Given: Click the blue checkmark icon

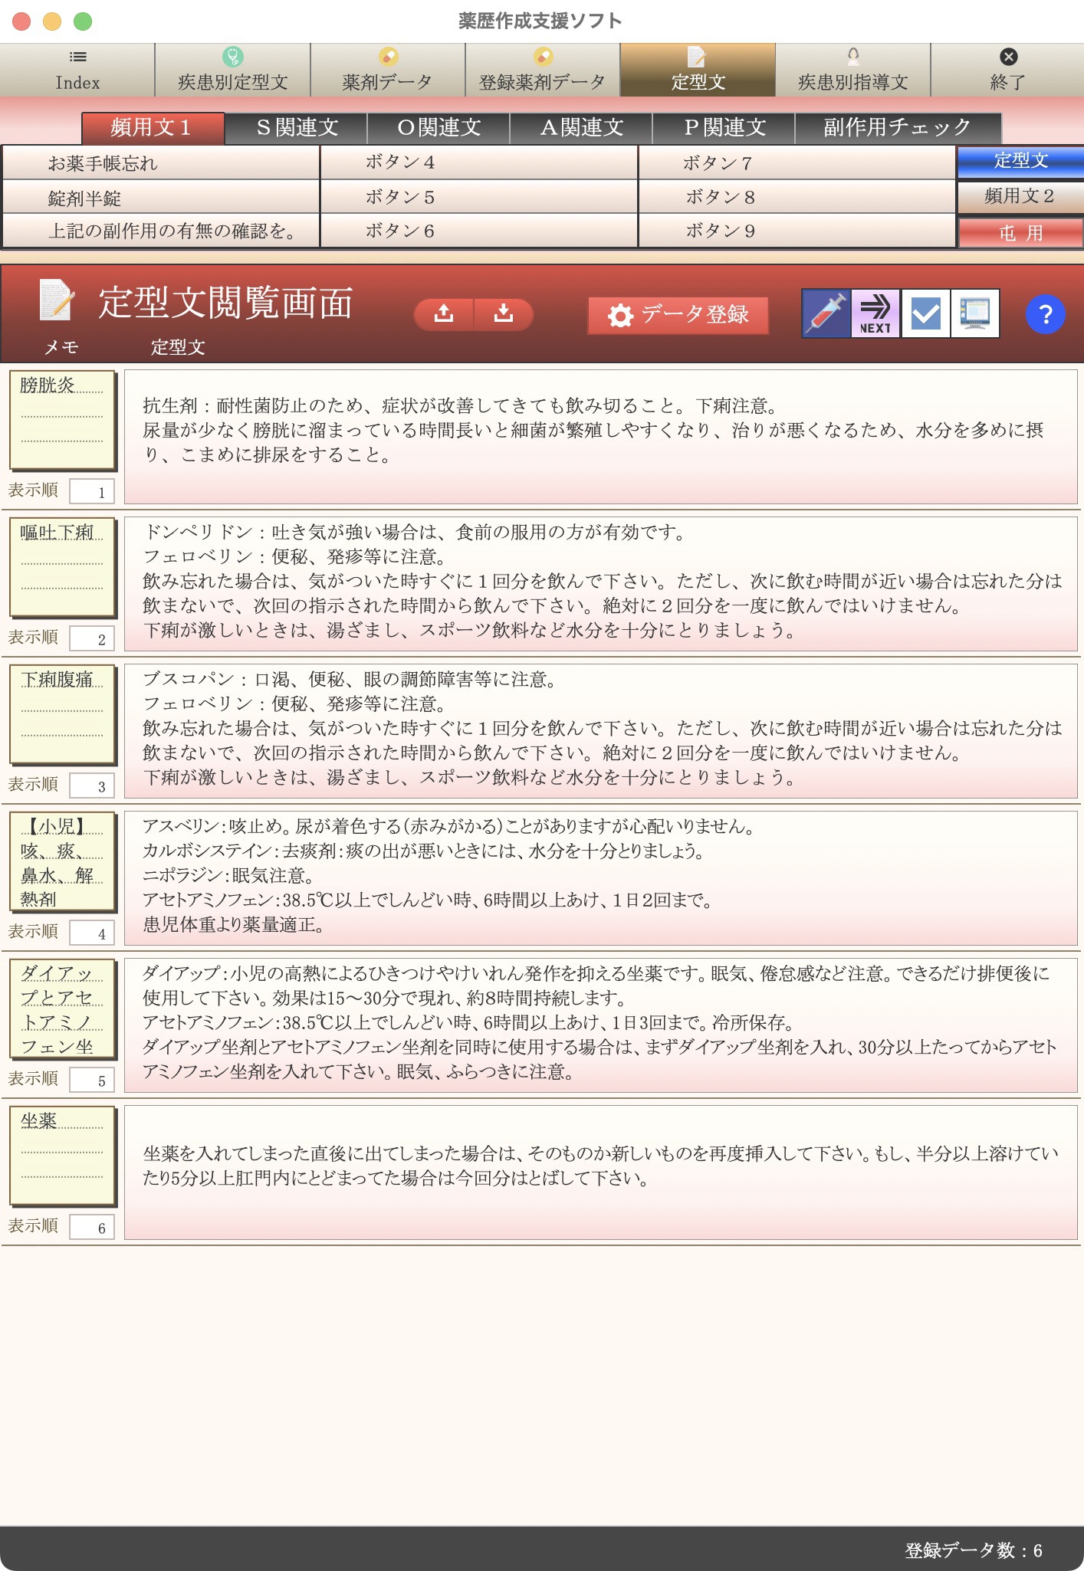Looking at the screenshot, I should pos(925,313).
